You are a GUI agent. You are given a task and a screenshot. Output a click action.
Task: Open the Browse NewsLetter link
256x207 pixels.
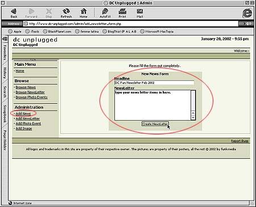tap(30, 92)
